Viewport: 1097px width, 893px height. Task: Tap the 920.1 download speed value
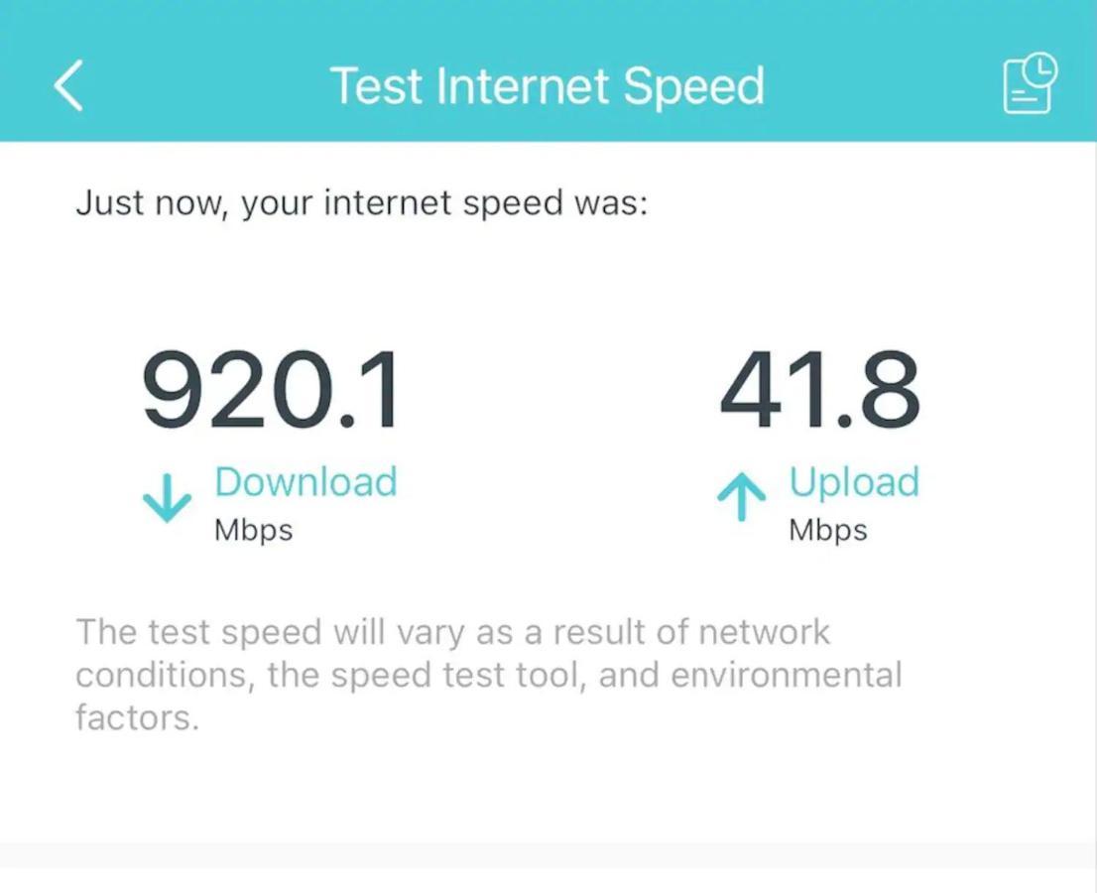pos(272,389)
